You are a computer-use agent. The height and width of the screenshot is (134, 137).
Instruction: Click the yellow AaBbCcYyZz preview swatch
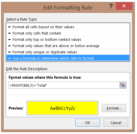(63, 108)
